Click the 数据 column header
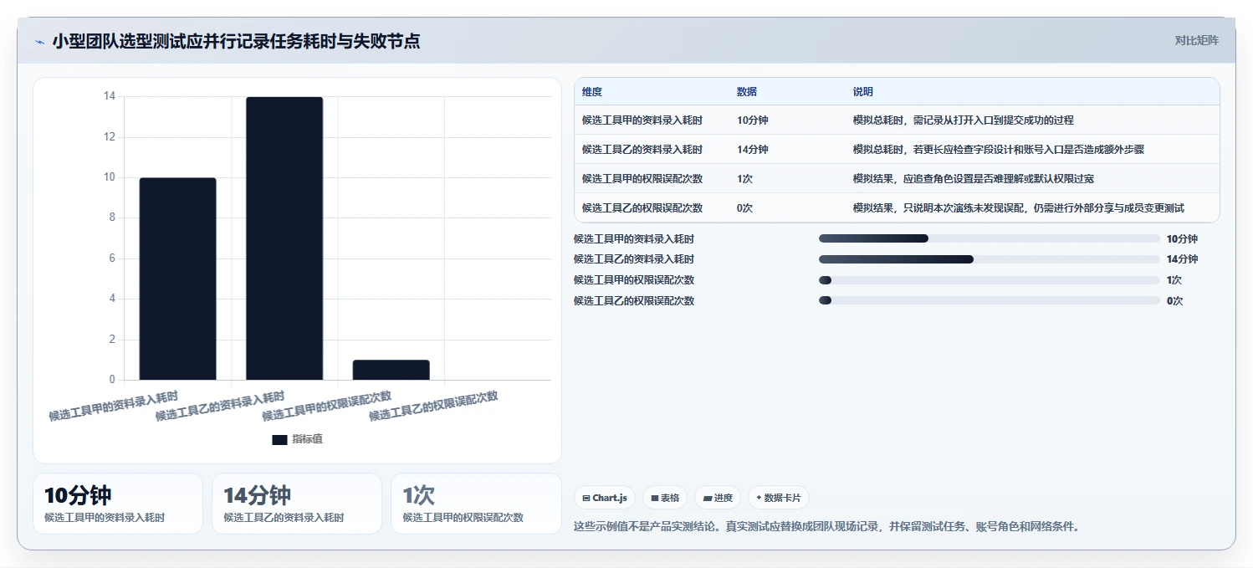Viewport: 1253px width, 568px height. click(x=747, y=92)
